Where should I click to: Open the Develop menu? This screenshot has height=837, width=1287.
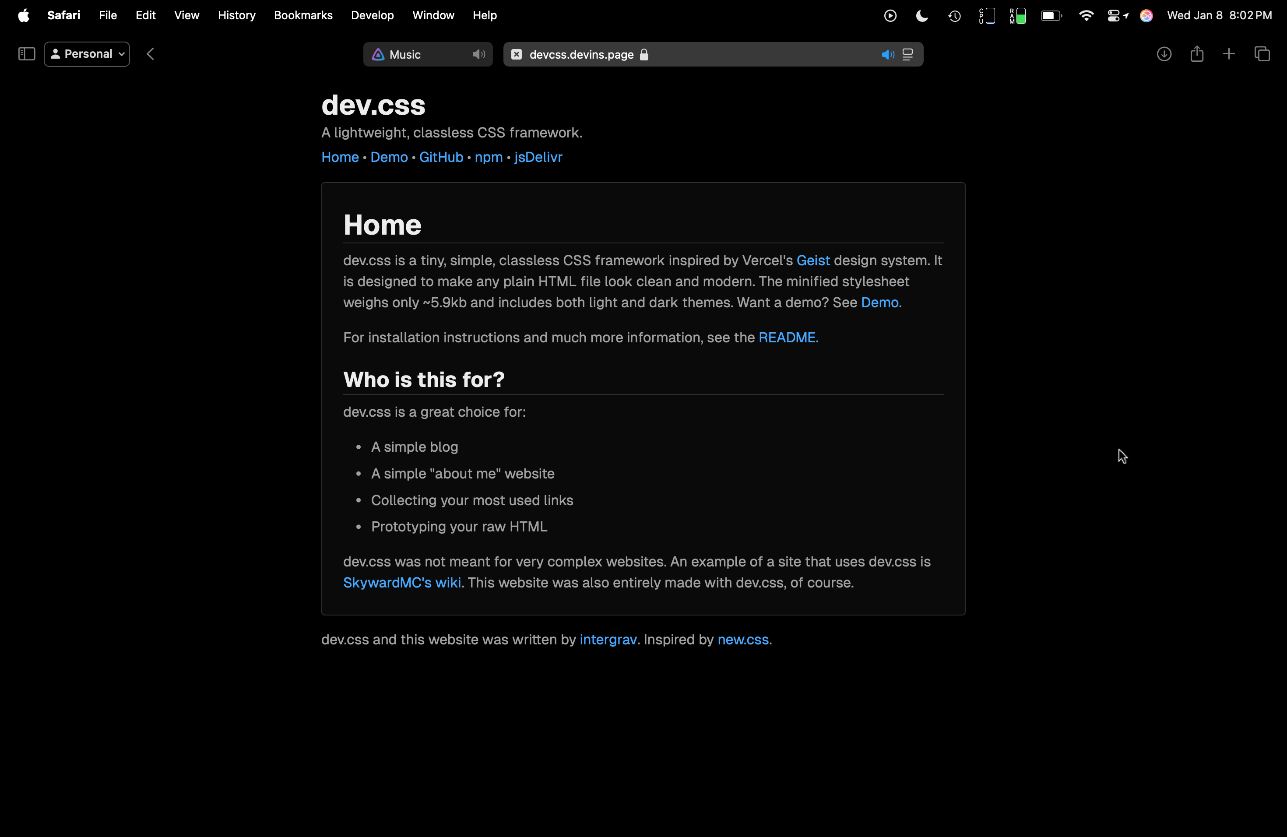(x=372, y=15)
